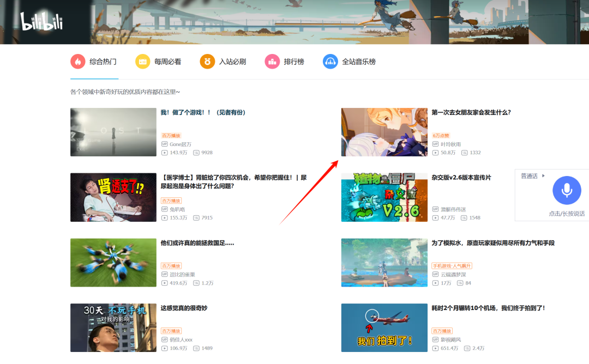Click the play count icon next to 47.7万
This screenshot has width=589, height=364.
click(435, 217)
